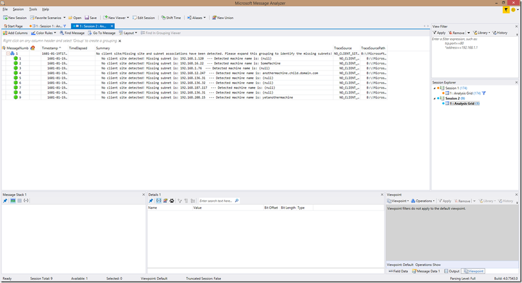Open the Help menu
The width and height of the screenshot is (522, 283).
[x=45, y=9]
